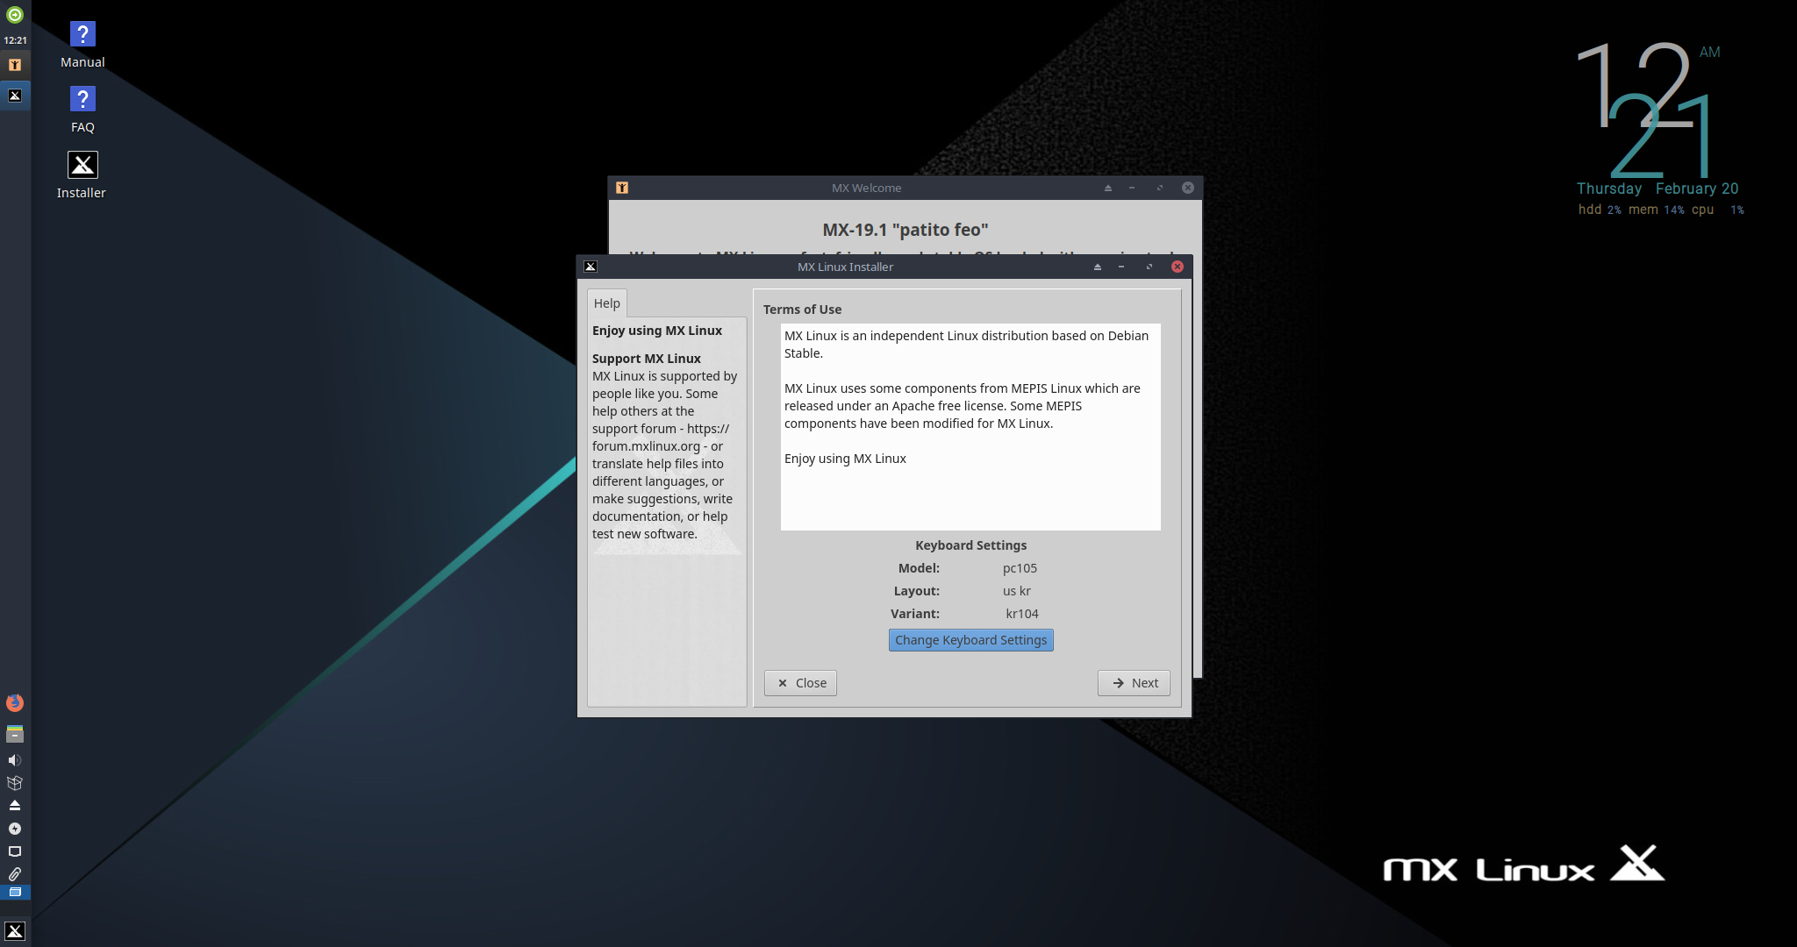Switch to MX Welcome in the taskbar
The width and height of the screenshot is (1797, 947).
point(15,65)
